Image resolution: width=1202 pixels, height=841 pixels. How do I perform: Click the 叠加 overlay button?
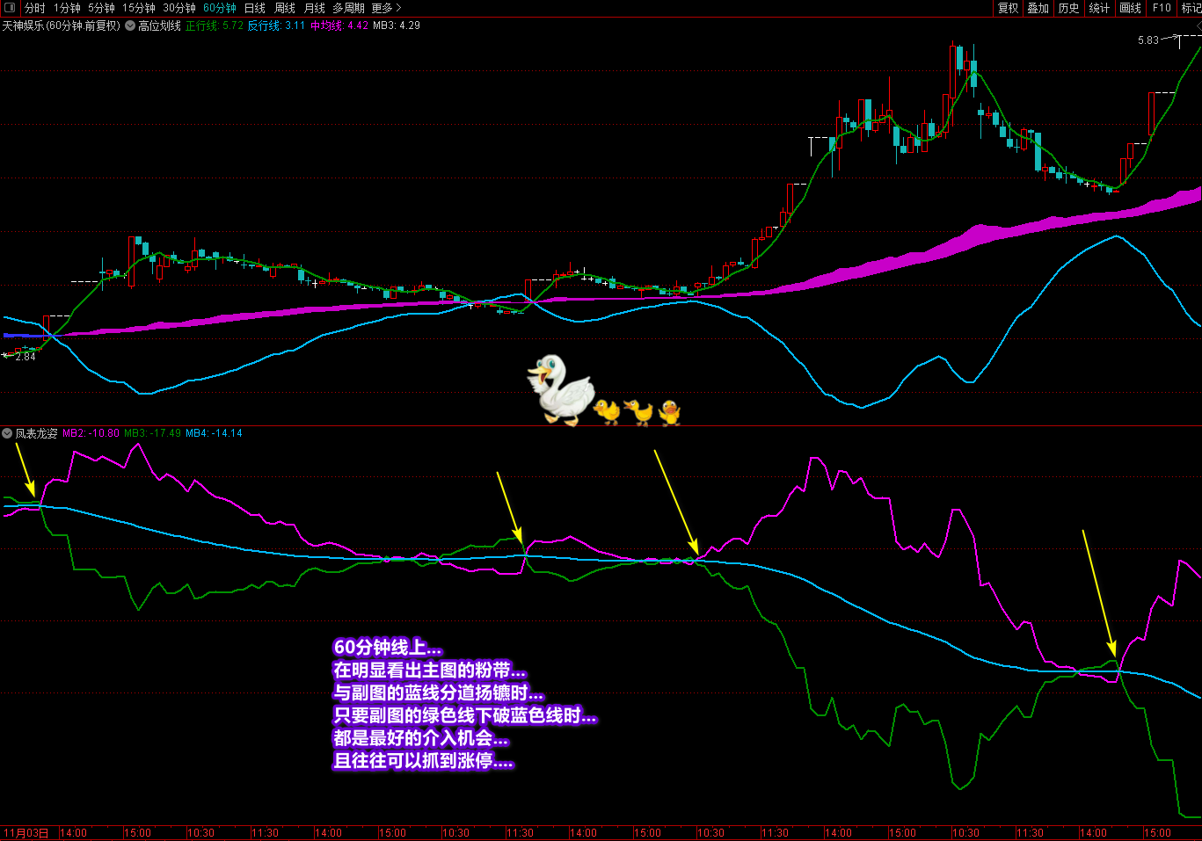(1038, 8)
